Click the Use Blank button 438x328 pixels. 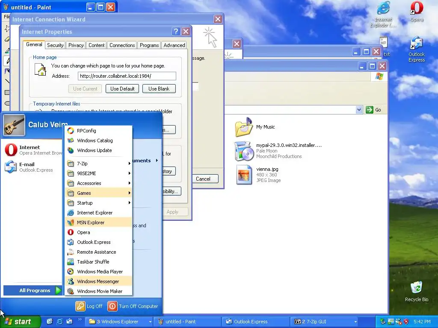(x=159, y=89)
